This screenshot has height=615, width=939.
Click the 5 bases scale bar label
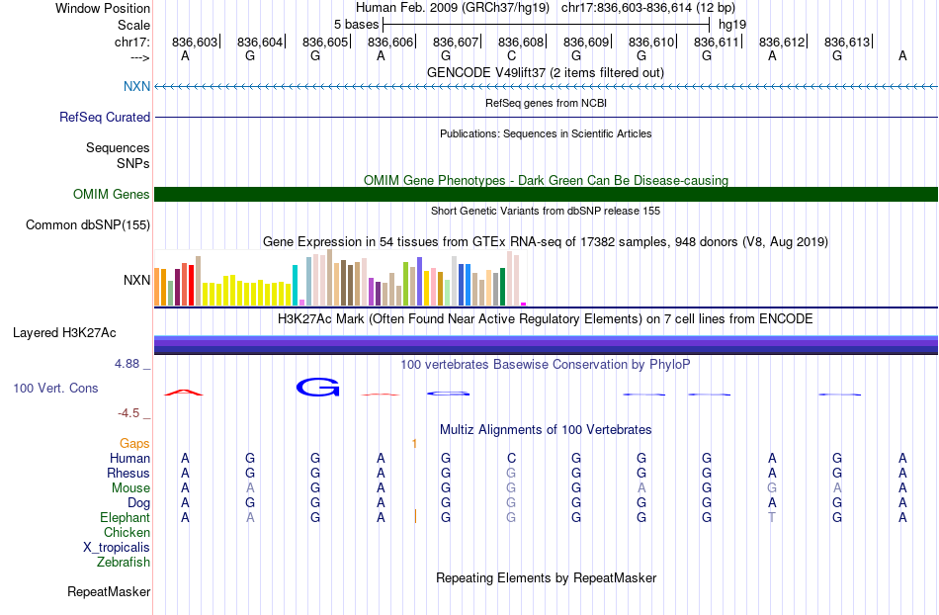tap(356, 25)
